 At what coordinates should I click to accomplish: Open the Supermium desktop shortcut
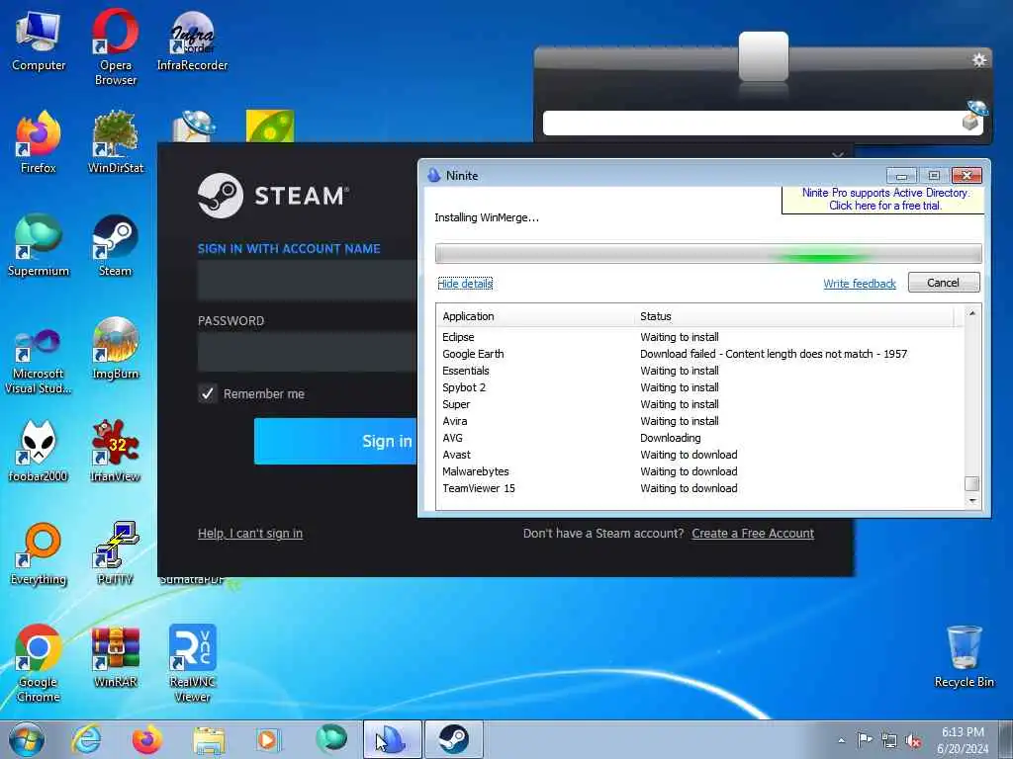pos(39,246)
